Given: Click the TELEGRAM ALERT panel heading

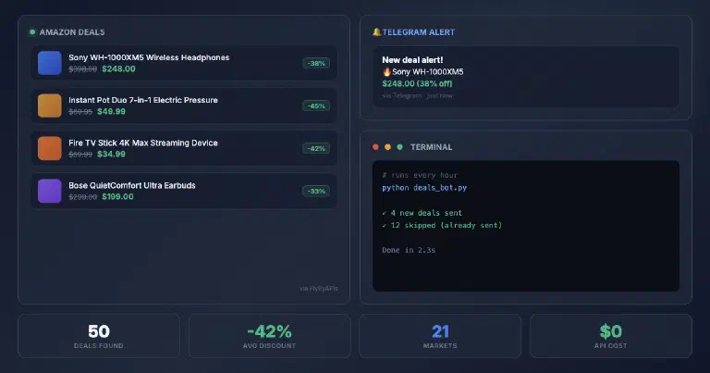Looking at the screenshot, I should pyautogui.click(x=419, y=32).
